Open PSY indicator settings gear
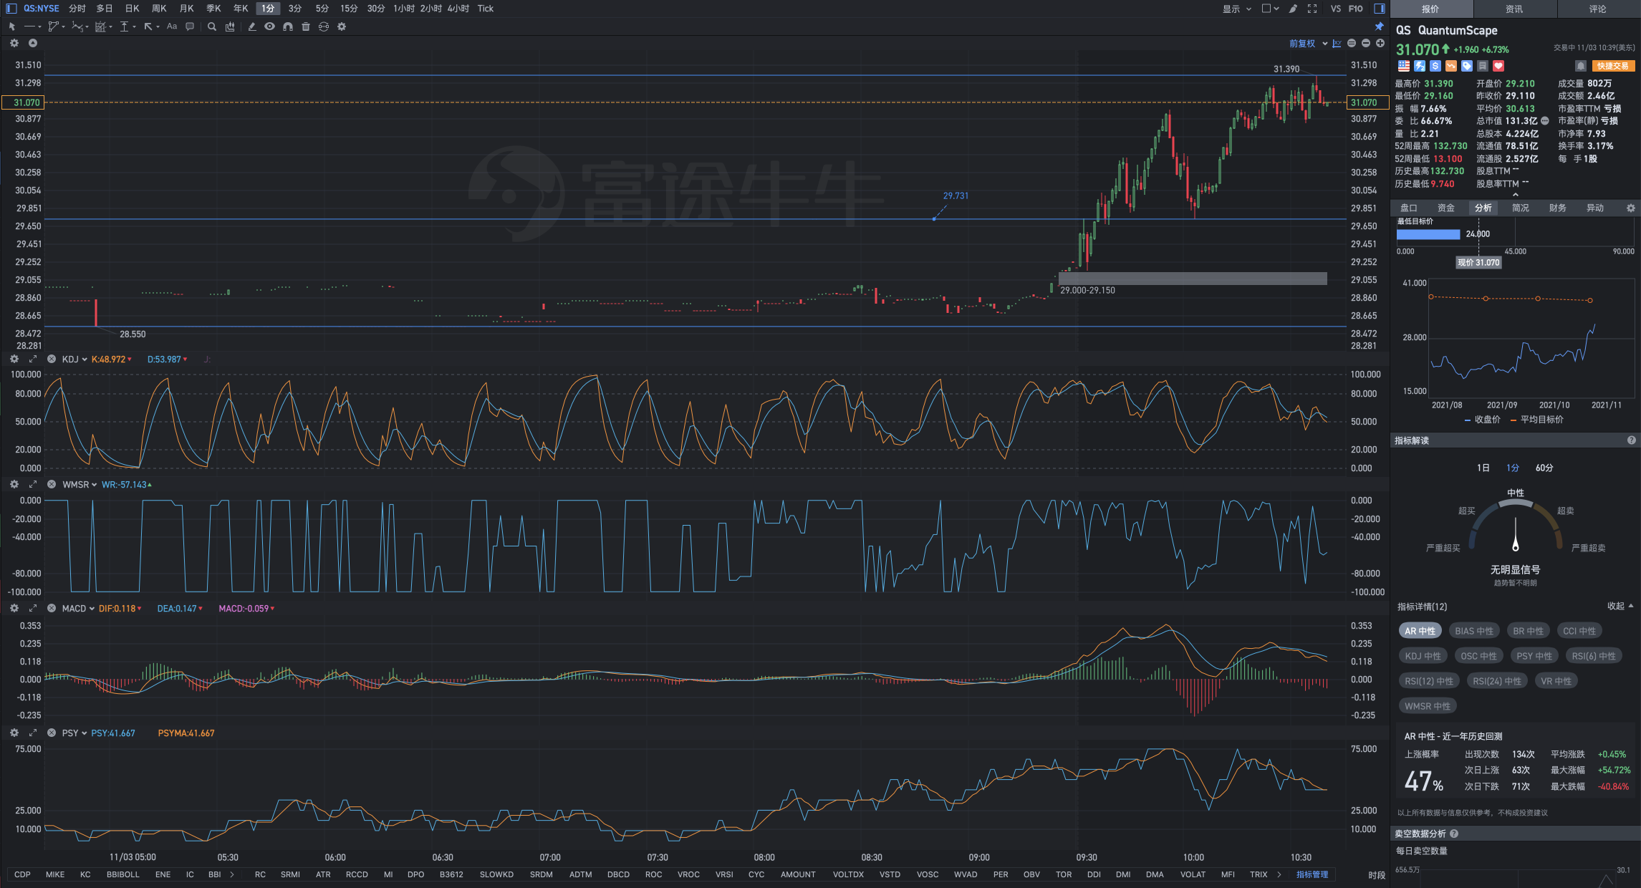 tap(14, 733)
